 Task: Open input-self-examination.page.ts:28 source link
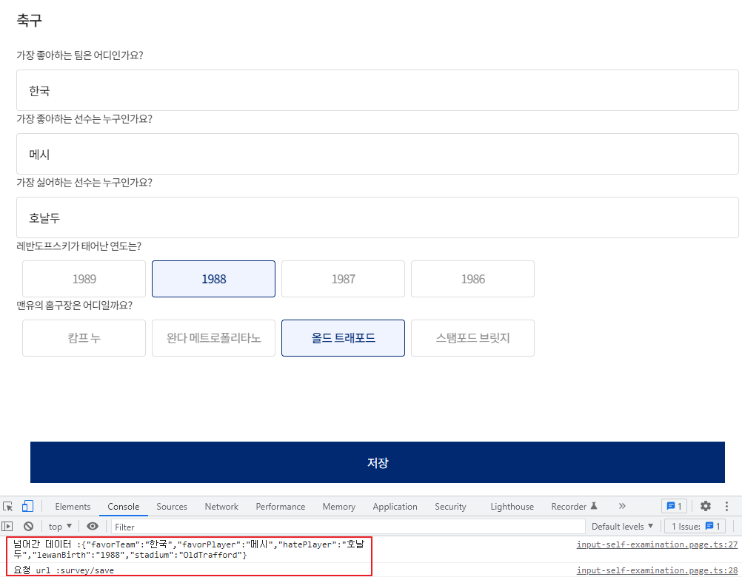click(x=657, y=570)
